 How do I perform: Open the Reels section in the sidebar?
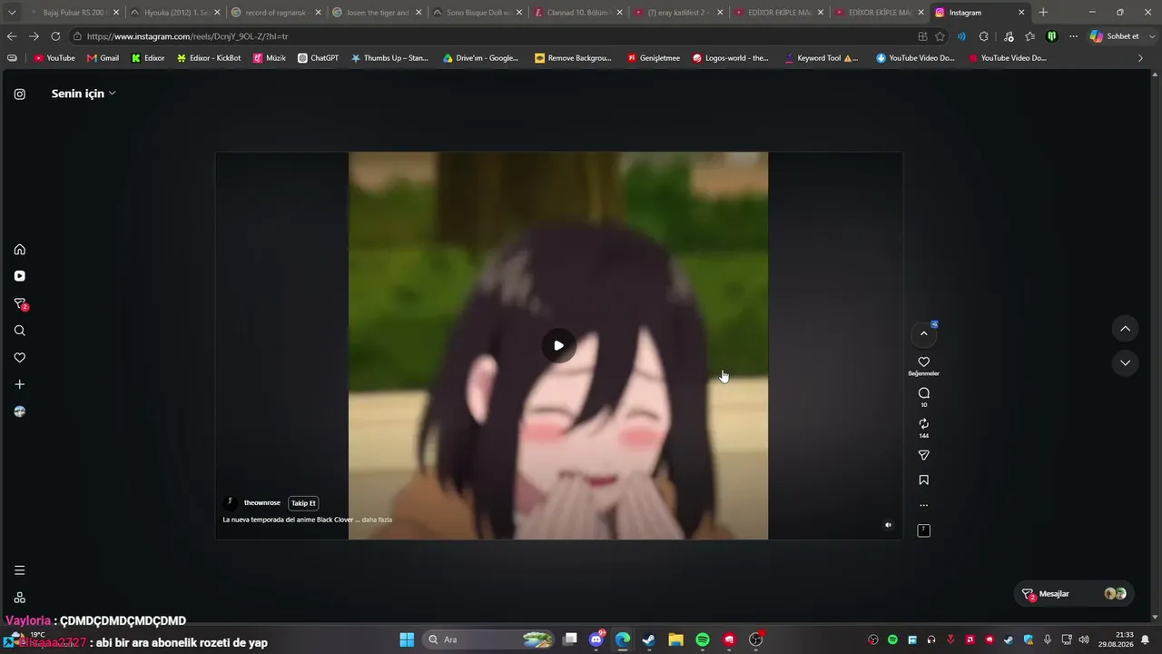[x=19, y=276]
